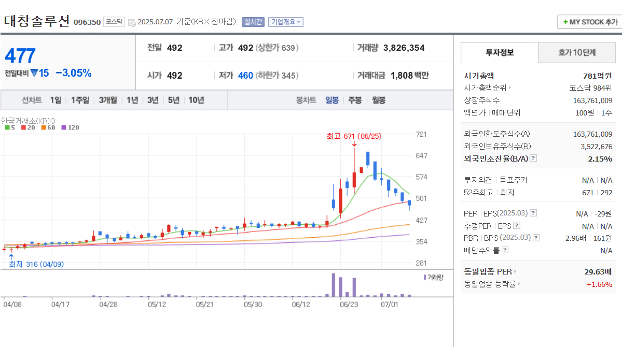Screen dimensions: 622x347
Task: Click the help icon next to PBR BPS
Action: [x=536, y=238]
